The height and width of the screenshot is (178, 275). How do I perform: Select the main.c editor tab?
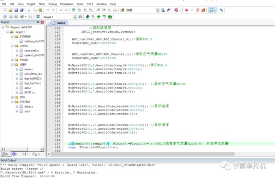click(59, 23)
